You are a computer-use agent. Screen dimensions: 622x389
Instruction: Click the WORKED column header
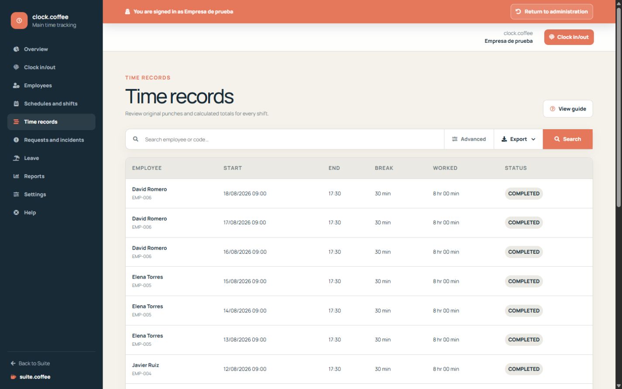tap(445, 168)
